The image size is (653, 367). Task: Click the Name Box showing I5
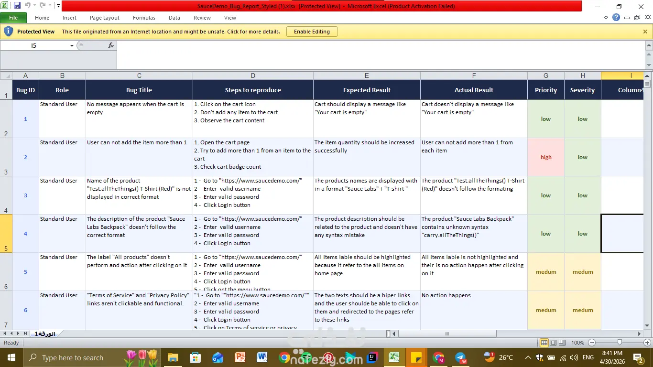34,45
